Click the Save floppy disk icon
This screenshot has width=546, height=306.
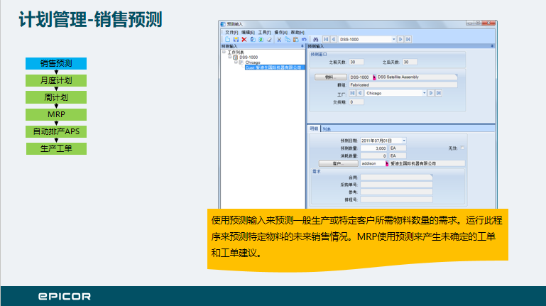pos(236,39)
